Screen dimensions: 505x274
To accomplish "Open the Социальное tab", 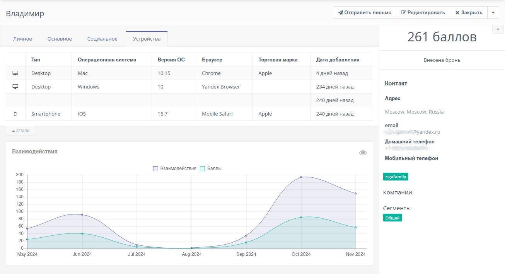I will click(x=102, y=39).
